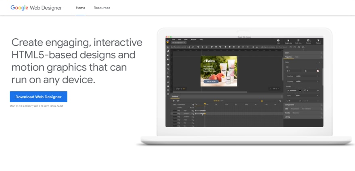Select the CSS panel tab

coord(286,109)
